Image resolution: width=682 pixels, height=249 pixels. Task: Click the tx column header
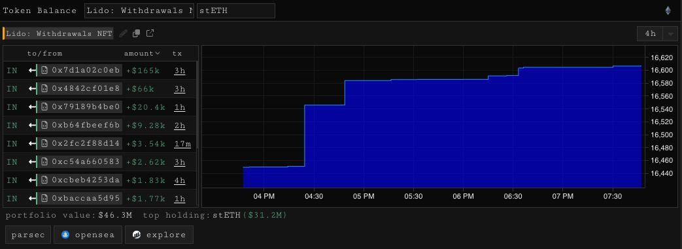coord(177,54)
